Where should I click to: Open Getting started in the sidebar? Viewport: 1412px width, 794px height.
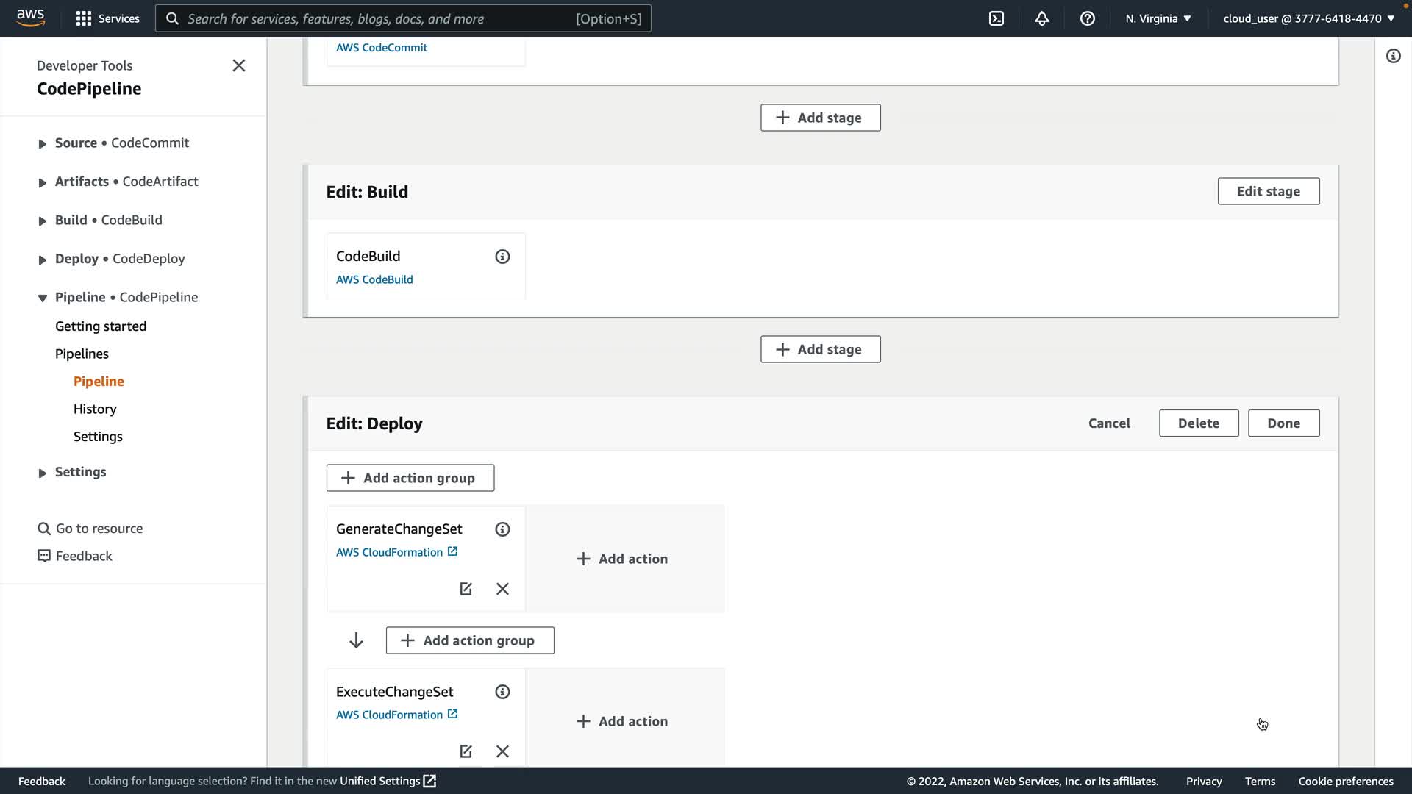[x=101, y=326]
